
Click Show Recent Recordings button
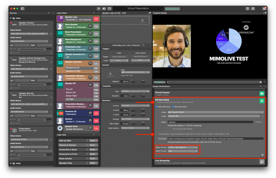[182, 129]
